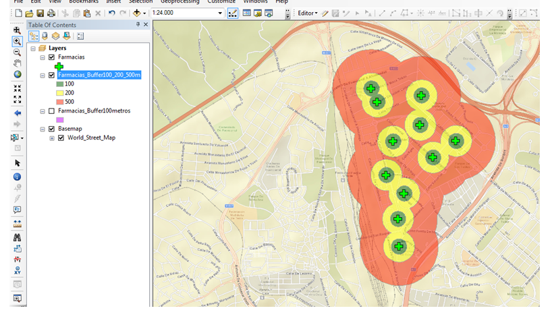Click the Full Extent globe icon
Screen dimensions: 550x323
tap(17, 75)
